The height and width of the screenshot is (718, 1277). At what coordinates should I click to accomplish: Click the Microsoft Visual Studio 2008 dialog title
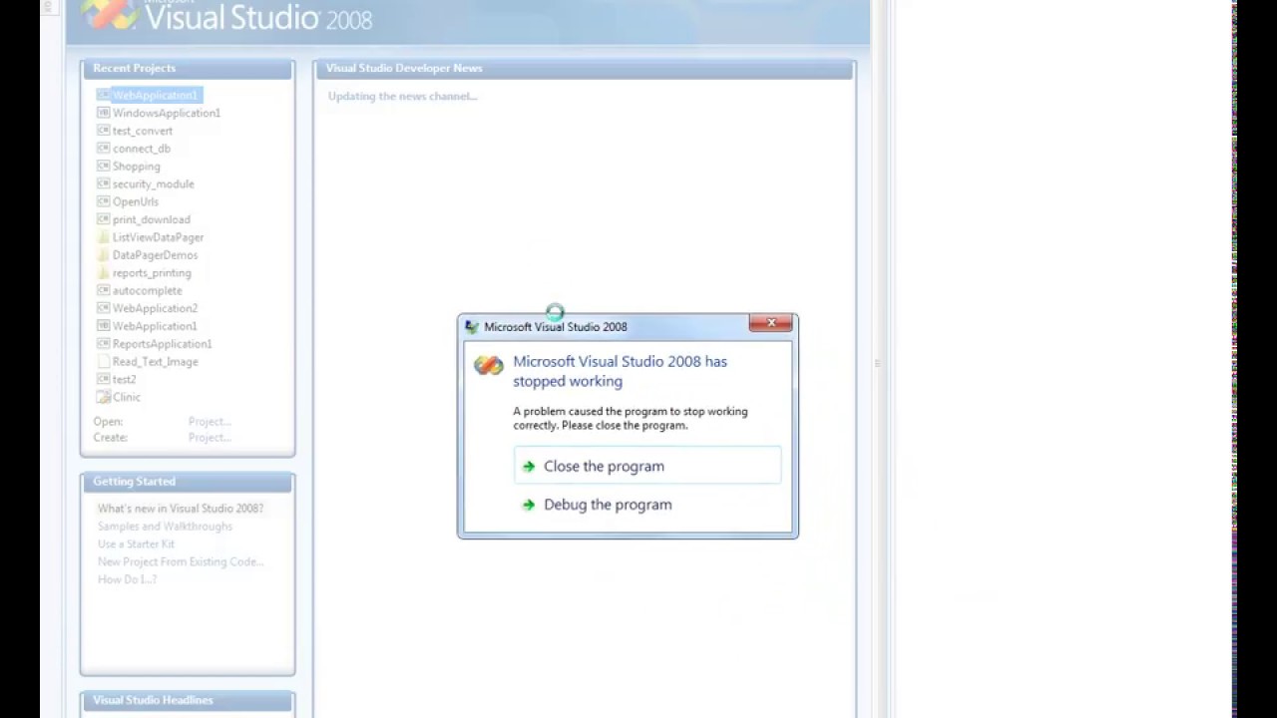point(556,327)
